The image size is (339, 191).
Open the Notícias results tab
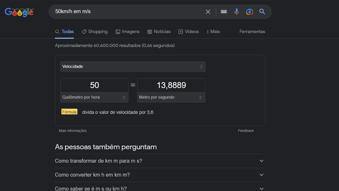159,31
